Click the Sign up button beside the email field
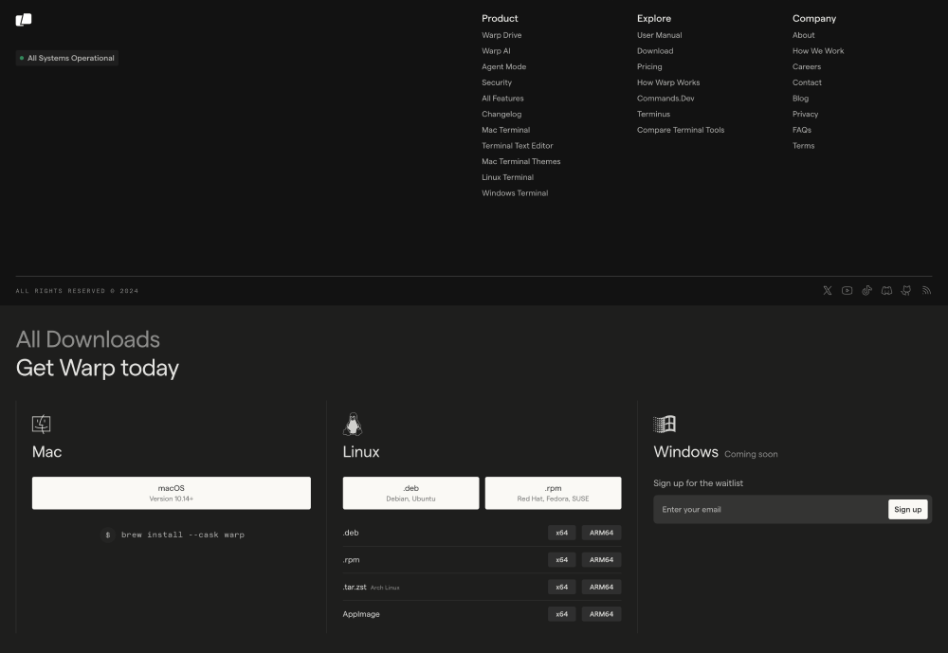This screenshot has height=653, width=948. pos(907,509)
